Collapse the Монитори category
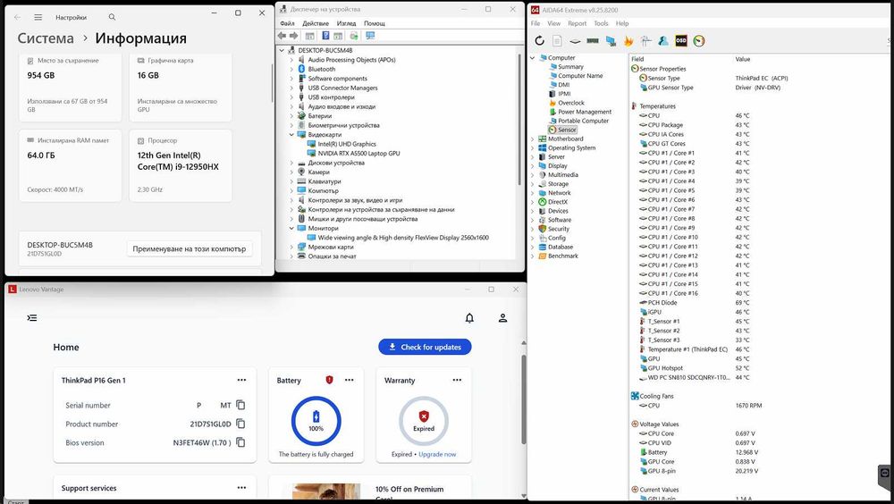The width and height of the screenshot is (894, 504). pyautogui.click(x=292, y=228)
